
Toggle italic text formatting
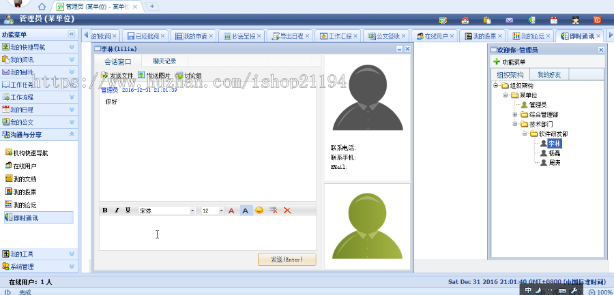point(116,211)
